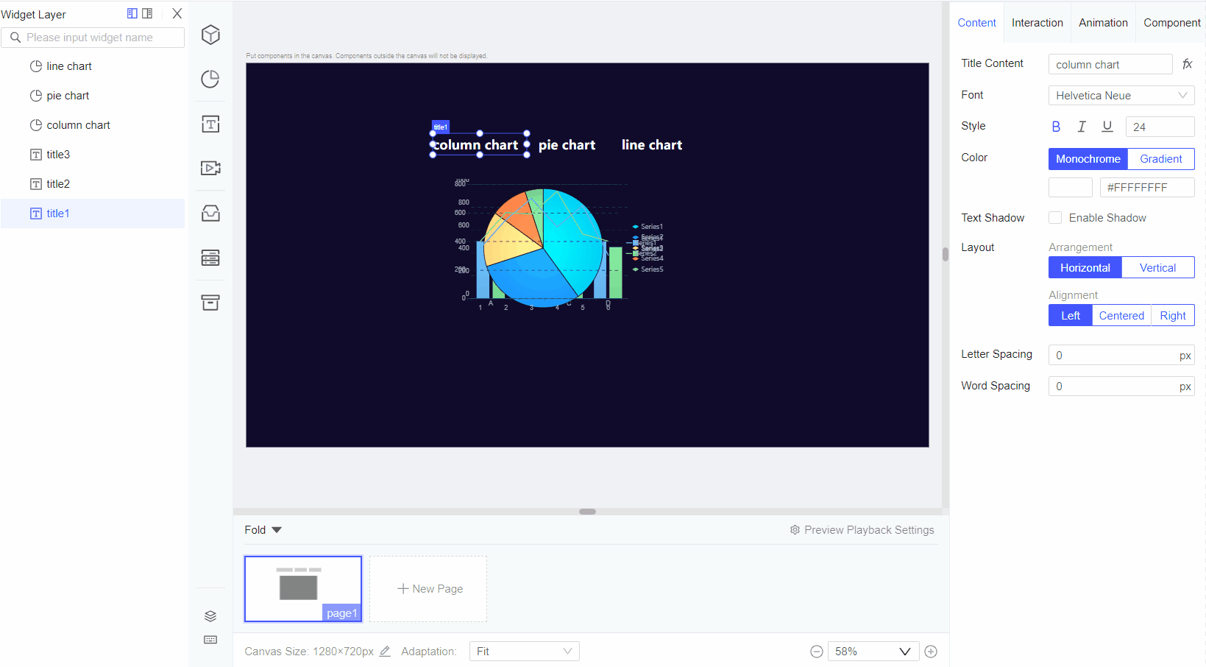Viewport: 1206px width, 667px height.
Task: Switch to the Interaction tab
Action: click(x=1037, y=23)
